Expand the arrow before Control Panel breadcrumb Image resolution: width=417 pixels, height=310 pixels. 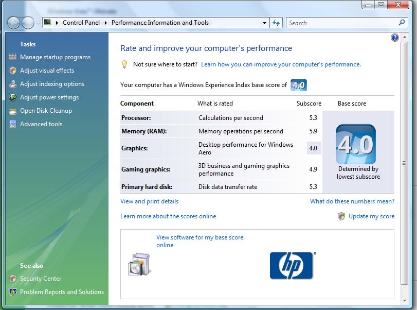point(57,23)
